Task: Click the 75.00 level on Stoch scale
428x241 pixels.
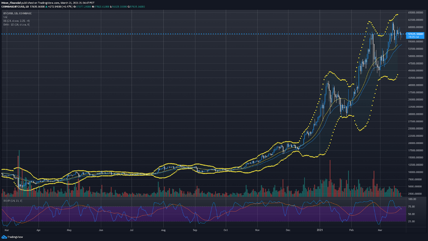Action: click(x=411, y=207)
